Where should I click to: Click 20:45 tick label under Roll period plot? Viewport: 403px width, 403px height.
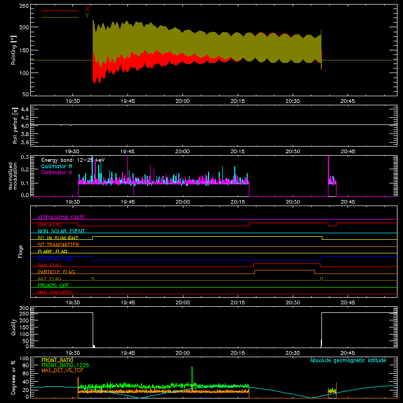coord(348,152)
